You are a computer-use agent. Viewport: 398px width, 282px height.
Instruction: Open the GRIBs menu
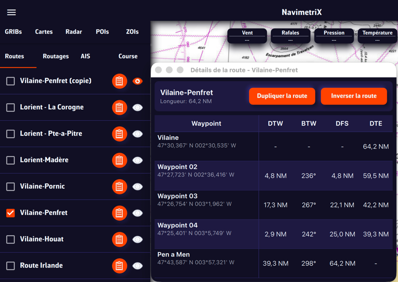click(13, 32)
